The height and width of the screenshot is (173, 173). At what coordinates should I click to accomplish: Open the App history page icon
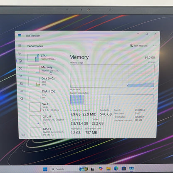[x=20, y=69]
